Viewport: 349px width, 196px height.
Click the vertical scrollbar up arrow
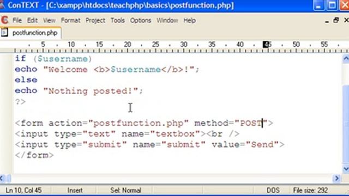(x=346, y=59)
